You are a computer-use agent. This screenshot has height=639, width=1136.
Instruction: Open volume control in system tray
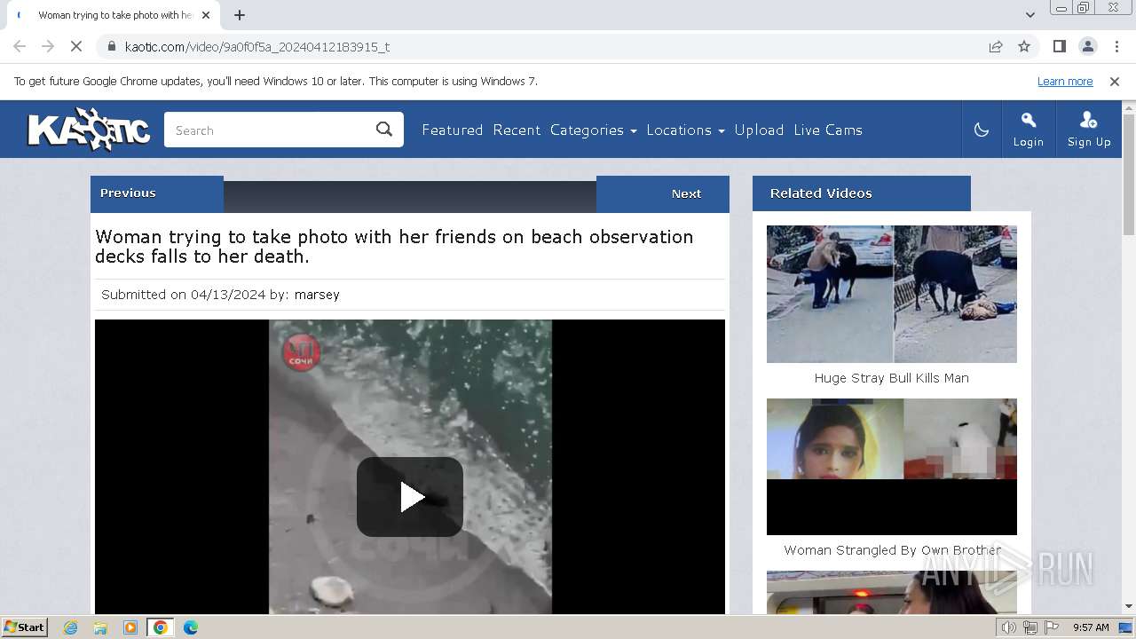(x=1009, y=627)
